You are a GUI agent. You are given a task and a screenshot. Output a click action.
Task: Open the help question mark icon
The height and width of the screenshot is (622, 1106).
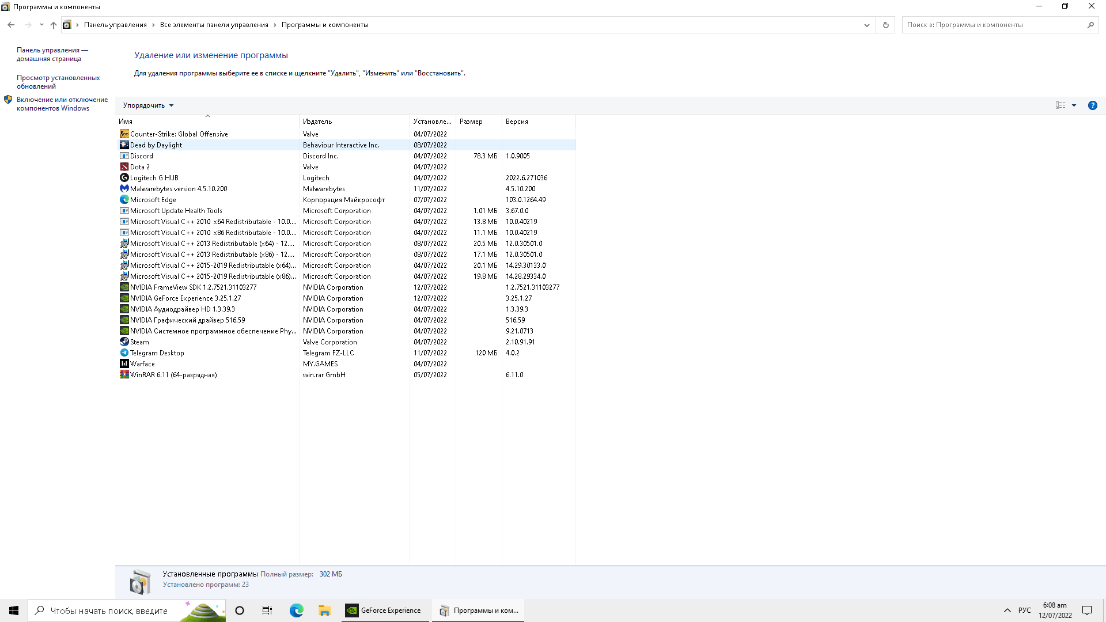[x=1092, y=105]
